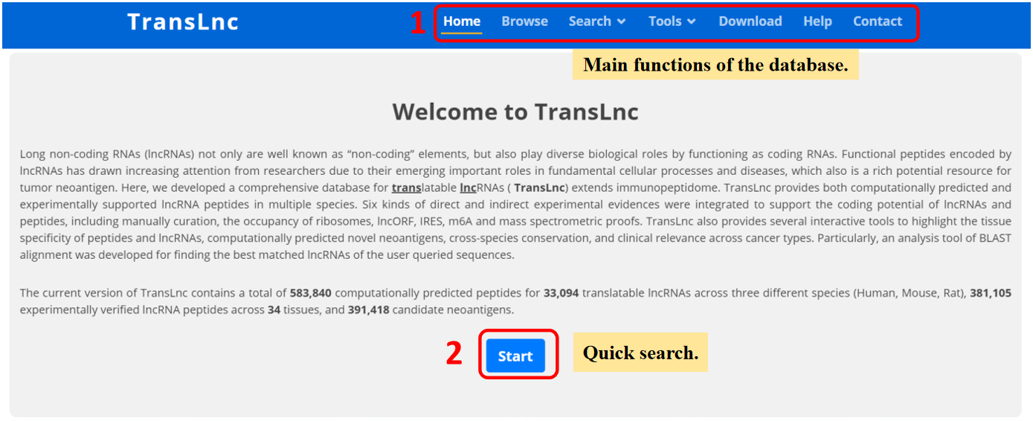Click the red number 1 marker

(x=418, y=23)
